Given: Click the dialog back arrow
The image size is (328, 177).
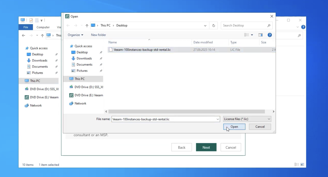Looking at the screenshot, I should pos(68,26).
